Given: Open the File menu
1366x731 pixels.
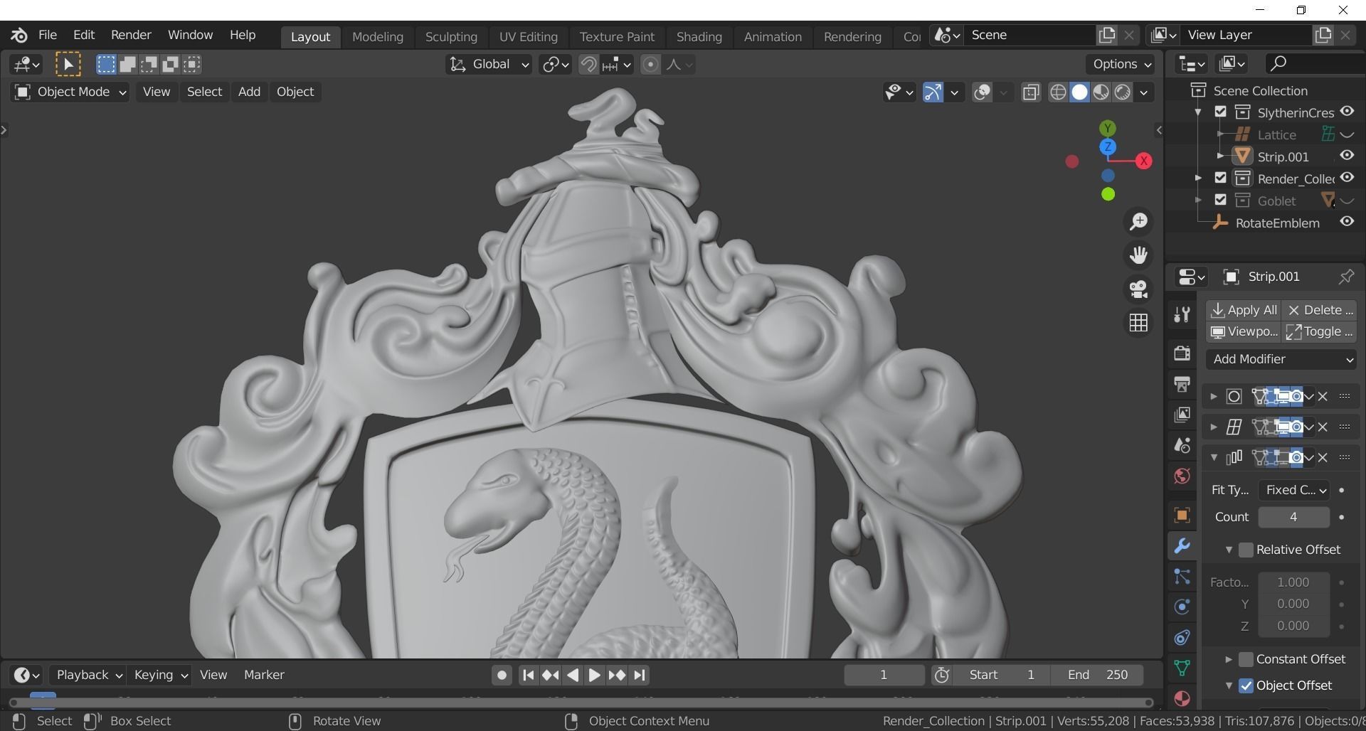Looking at the screenshot, I should coord(48,35).
